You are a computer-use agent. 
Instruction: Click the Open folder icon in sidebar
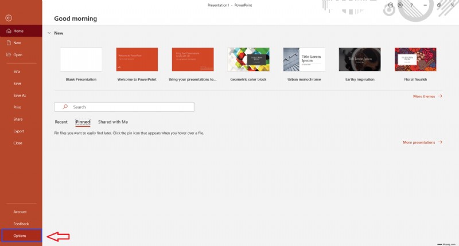pyautogui.click(x=9, y=54)
